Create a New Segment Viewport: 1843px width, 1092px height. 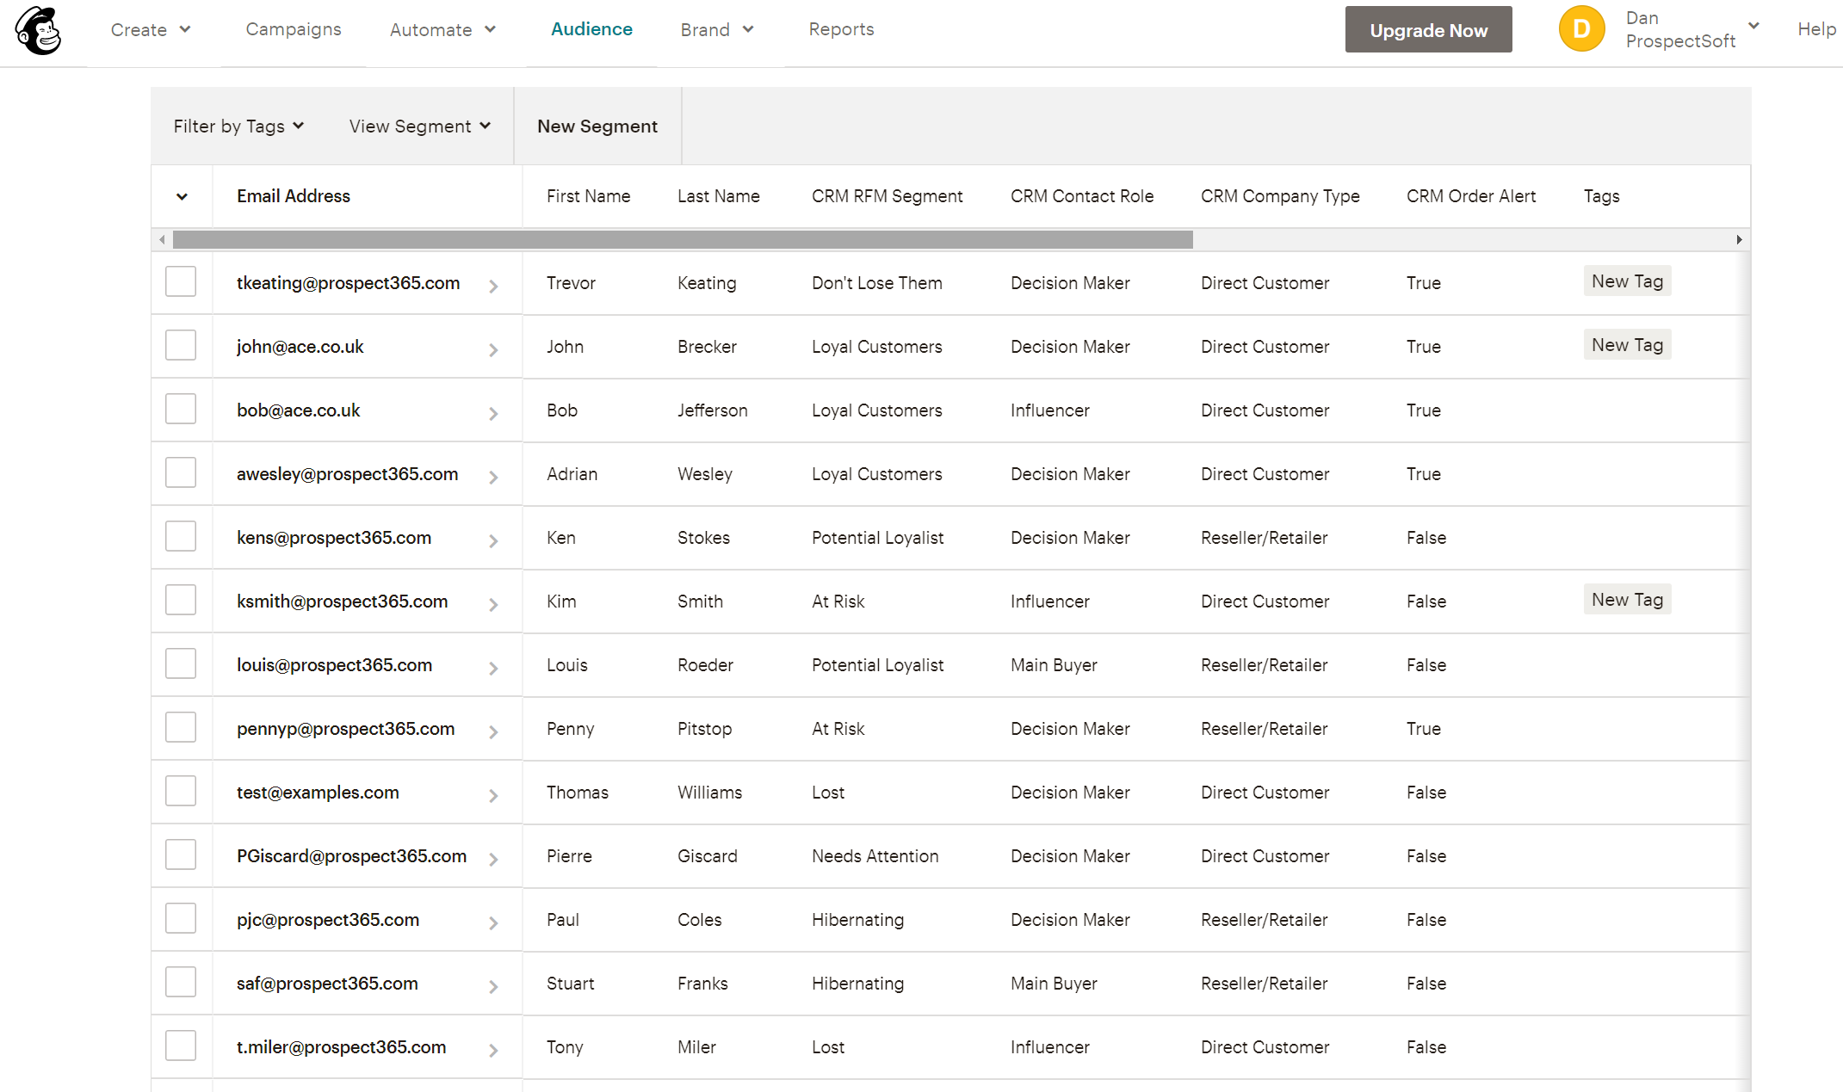[x=597, y=126]
